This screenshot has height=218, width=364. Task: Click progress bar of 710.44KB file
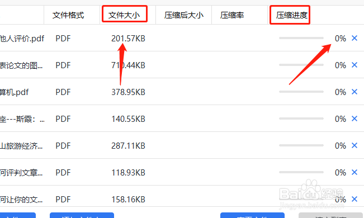pyautogui.click(x=301, y=65)
